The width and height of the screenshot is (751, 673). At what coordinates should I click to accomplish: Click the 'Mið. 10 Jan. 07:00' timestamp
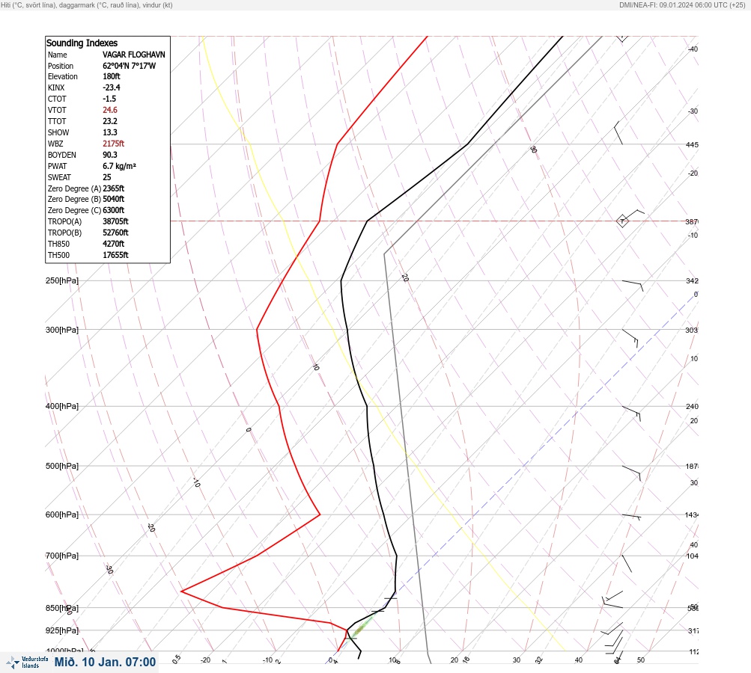105,662
